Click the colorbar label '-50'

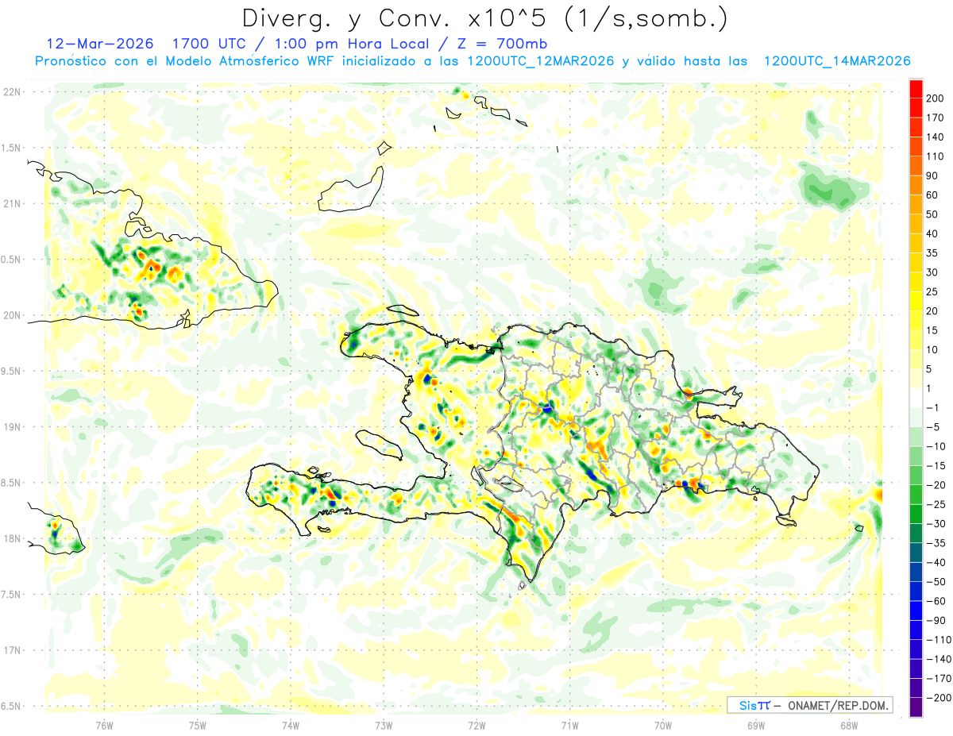pyautogui.click(x=936, y=582)
